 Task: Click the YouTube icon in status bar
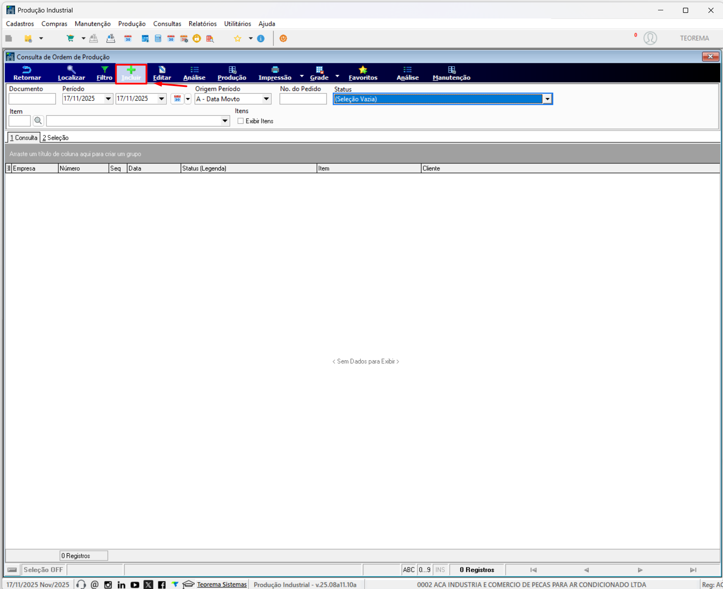pos(135,584)
